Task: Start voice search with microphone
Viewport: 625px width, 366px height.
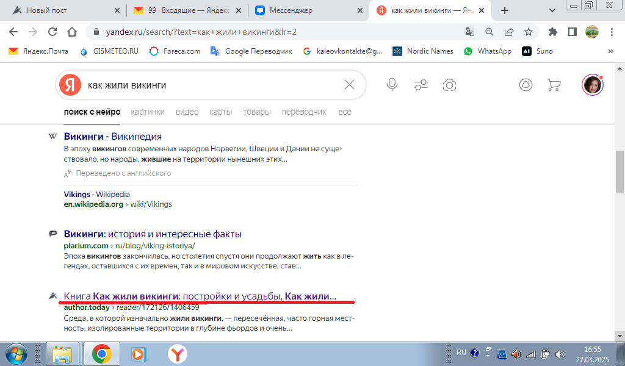Action: point(392,84)
